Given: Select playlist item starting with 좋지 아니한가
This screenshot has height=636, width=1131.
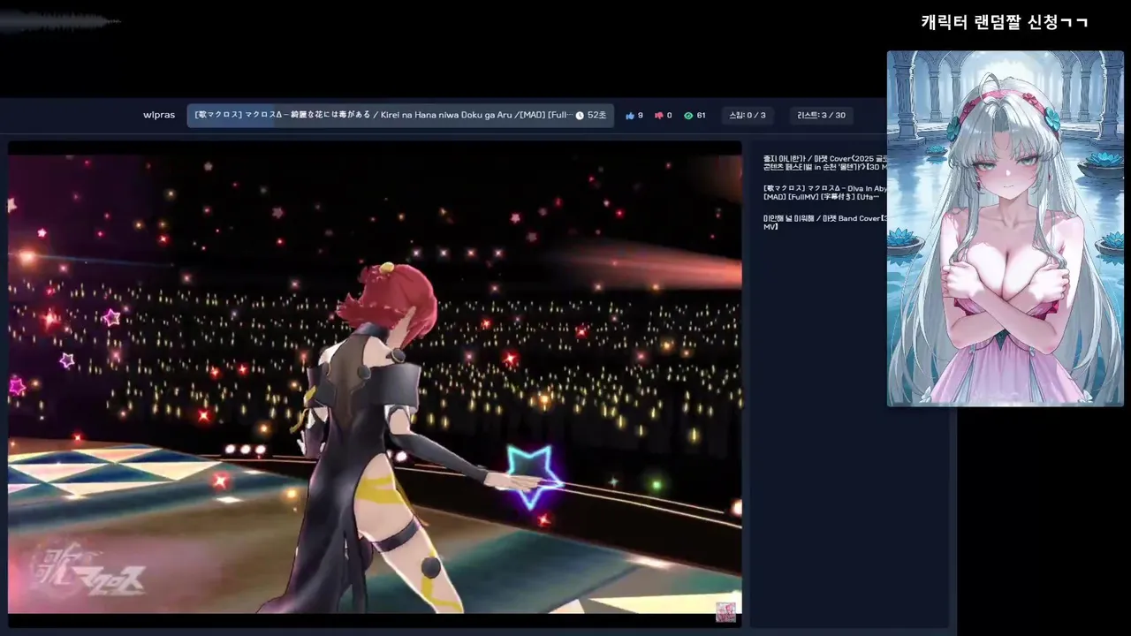Looking at the screenshot, I should tap(825, 163).
